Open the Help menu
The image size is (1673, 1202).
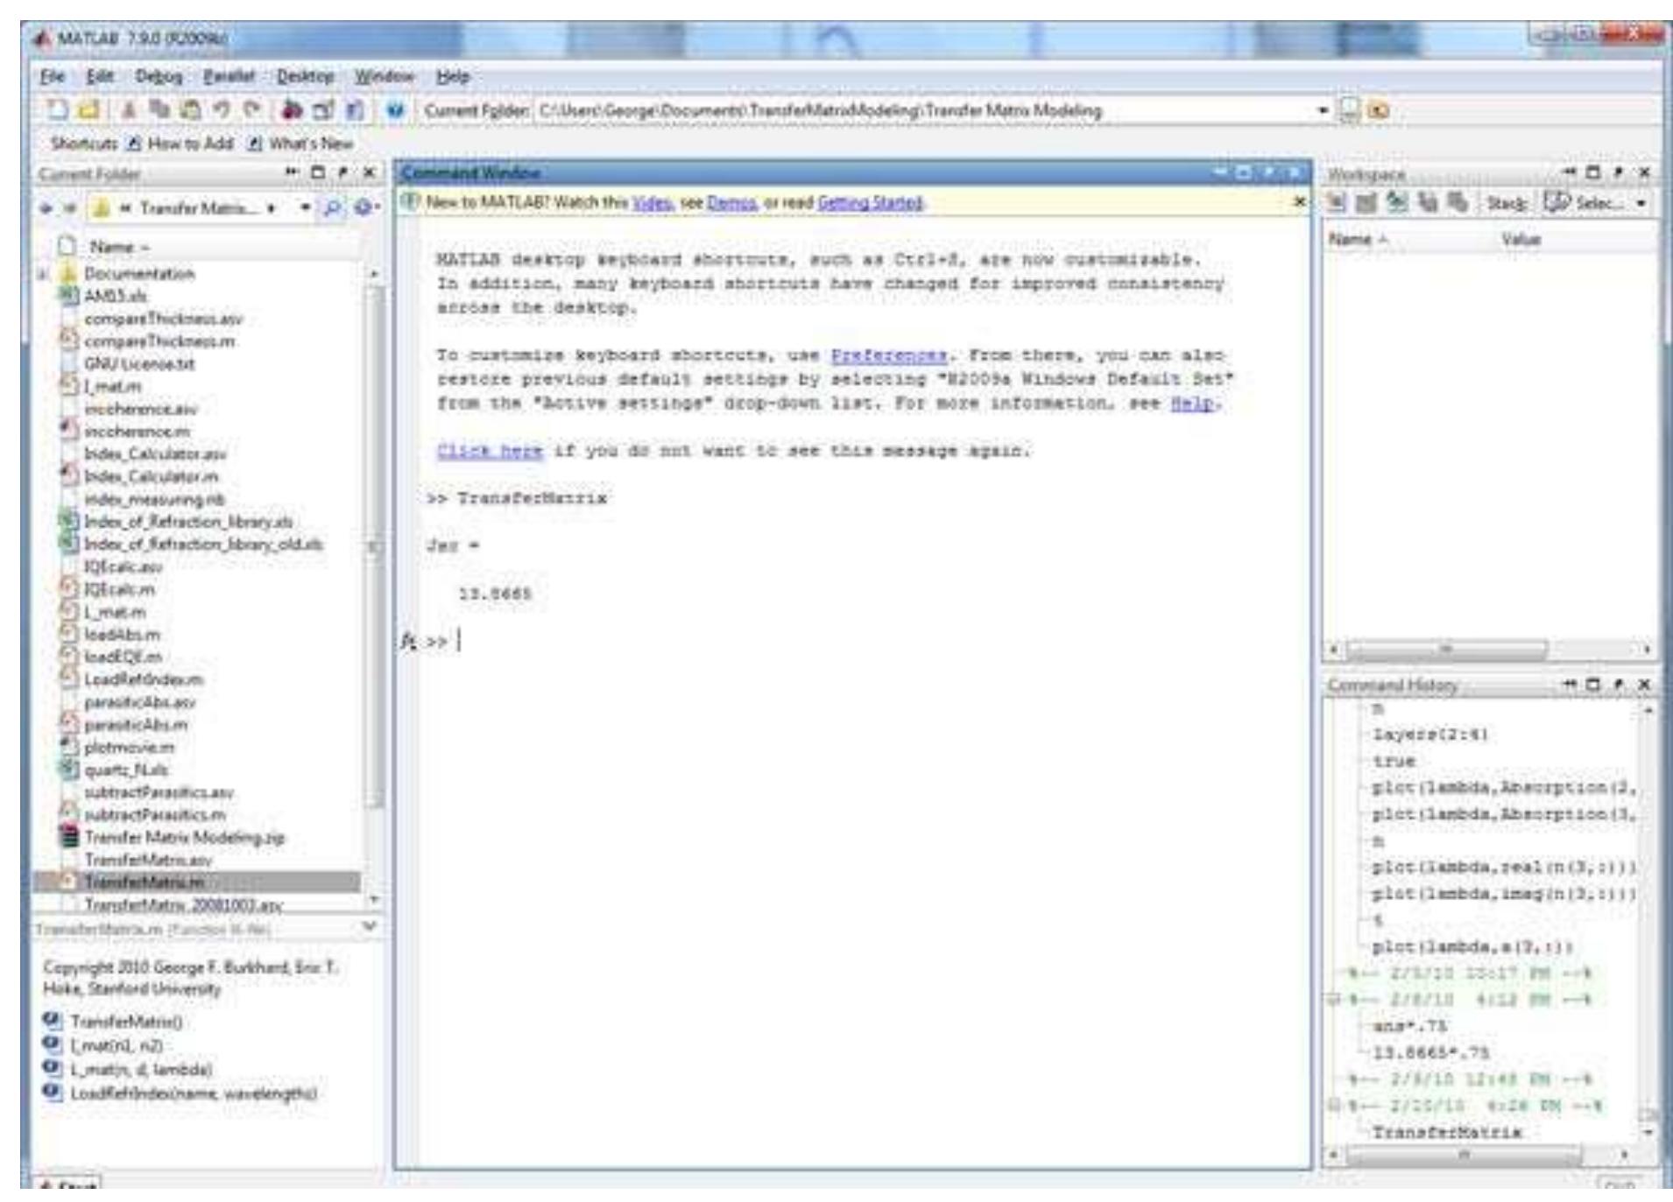click(x=453, y=76)
